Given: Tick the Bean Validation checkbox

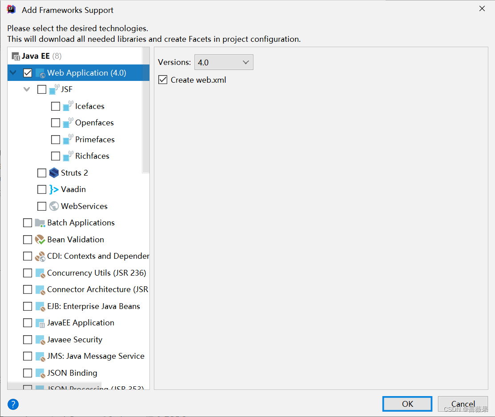Looking at the screenshot, I should point(28,240).
